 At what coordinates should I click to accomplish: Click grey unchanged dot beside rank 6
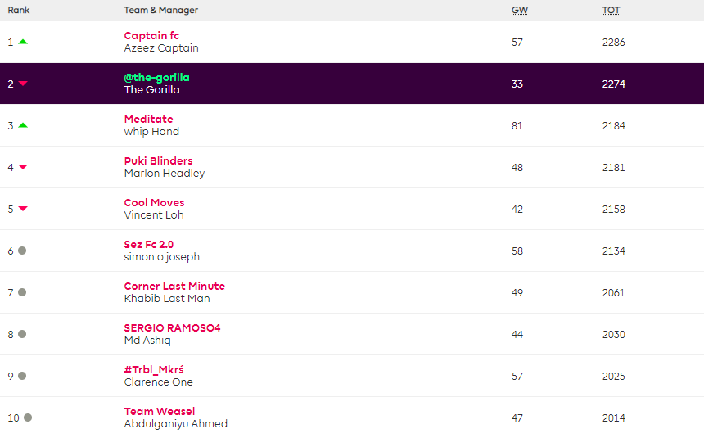click(22, 251)
